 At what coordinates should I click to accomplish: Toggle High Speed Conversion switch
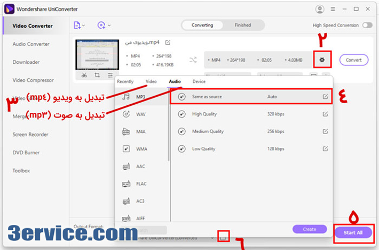click(367, 26)
